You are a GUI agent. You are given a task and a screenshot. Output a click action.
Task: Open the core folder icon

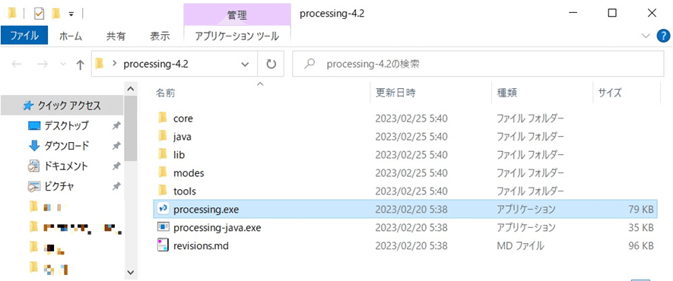coord(162,118)
